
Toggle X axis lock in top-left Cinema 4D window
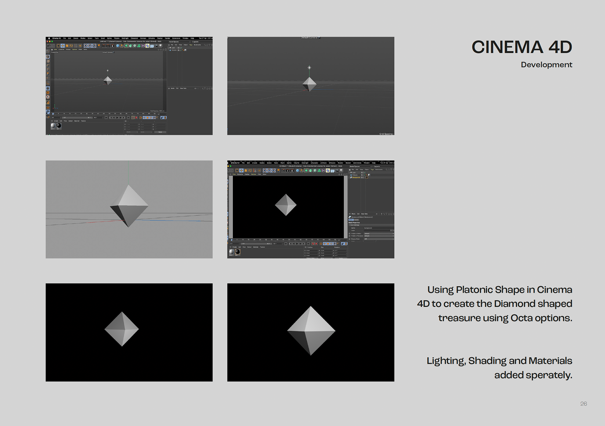click(86, 46)
